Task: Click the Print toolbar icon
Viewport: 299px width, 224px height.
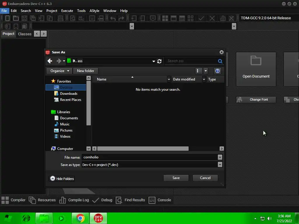Action: point(60,18)
